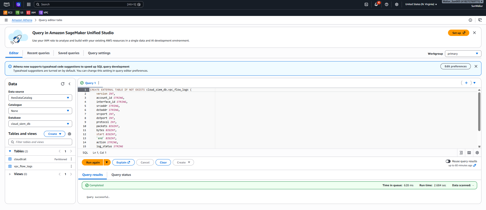This screenshot has width=486, height=210.
Task: Open IAM shortcut in favorites bar
Action: pos(31,12)
